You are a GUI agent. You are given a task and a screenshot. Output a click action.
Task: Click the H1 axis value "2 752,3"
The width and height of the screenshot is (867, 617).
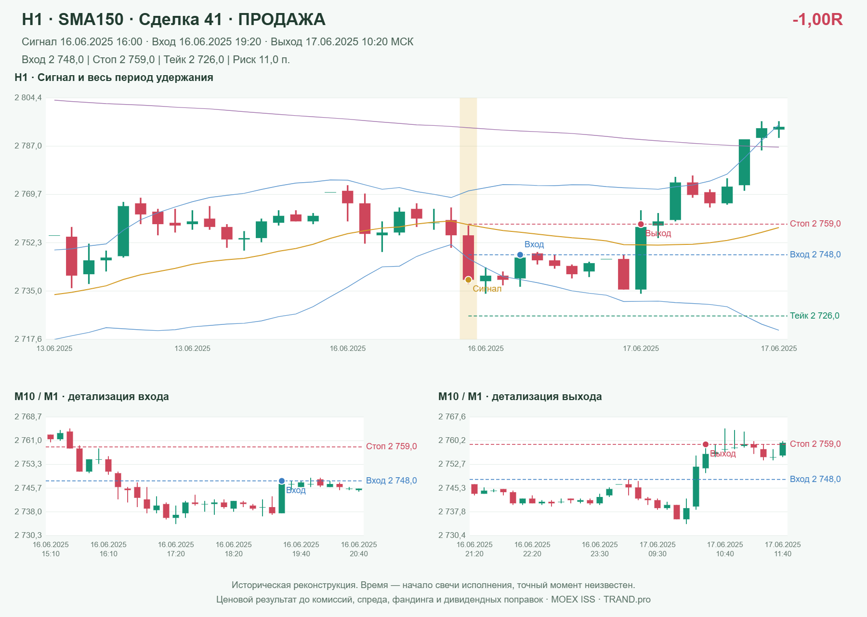click(x=28, y=243)
